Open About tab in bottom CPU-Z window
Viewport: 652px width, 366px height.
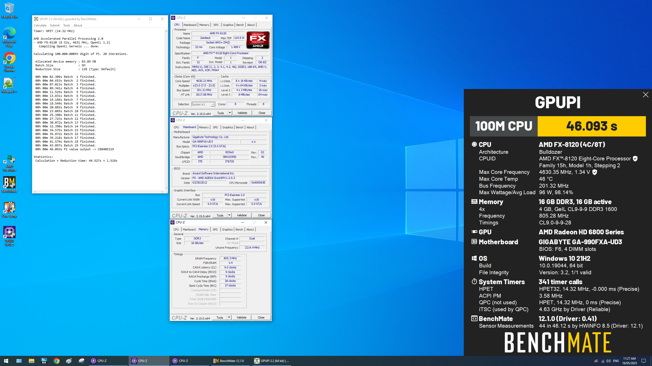tap(250, 230)
